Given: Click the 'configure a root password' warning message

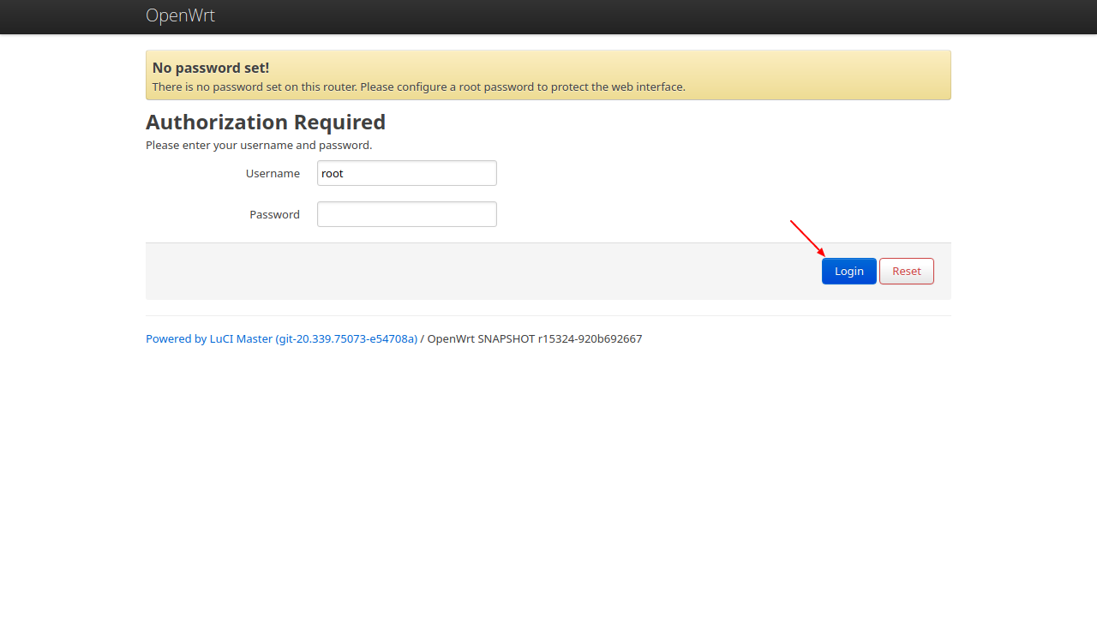Looking at the screenshot, I should pos(419,87).
